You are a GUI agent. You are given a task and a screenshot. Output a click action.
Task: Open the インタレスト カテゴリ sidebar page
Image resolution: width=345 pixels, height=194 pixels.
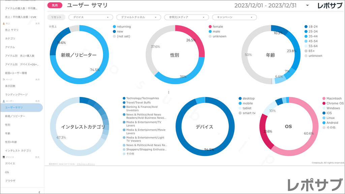pos(18,151)
